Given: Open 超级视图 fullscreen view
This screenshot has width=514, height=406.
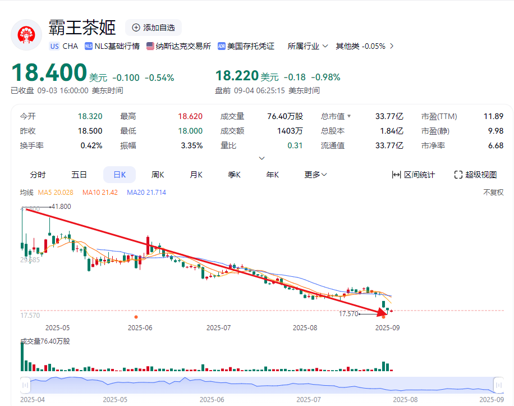Looking at the screenshot, I should pos(475,175).
